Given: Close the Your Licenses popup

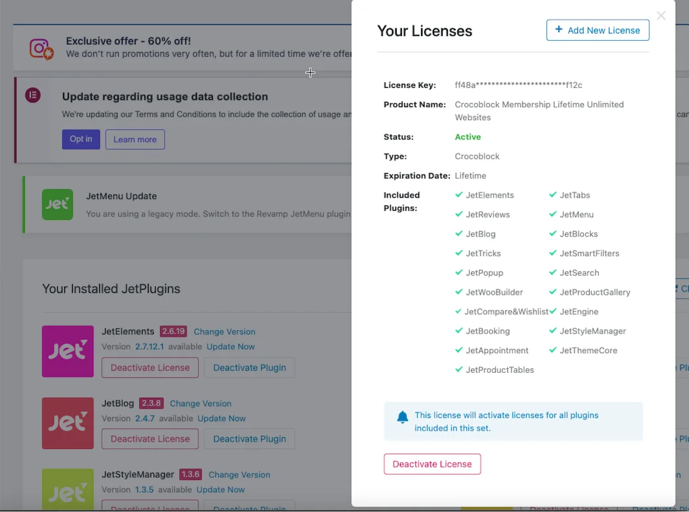Looking at the screenshot, I should pyautogui.click(x=661, y=16).
